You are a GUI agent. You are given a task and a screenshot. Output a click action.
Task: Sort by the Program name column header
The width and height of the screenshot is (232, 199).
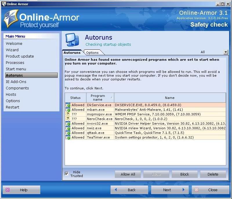[100, 97]
